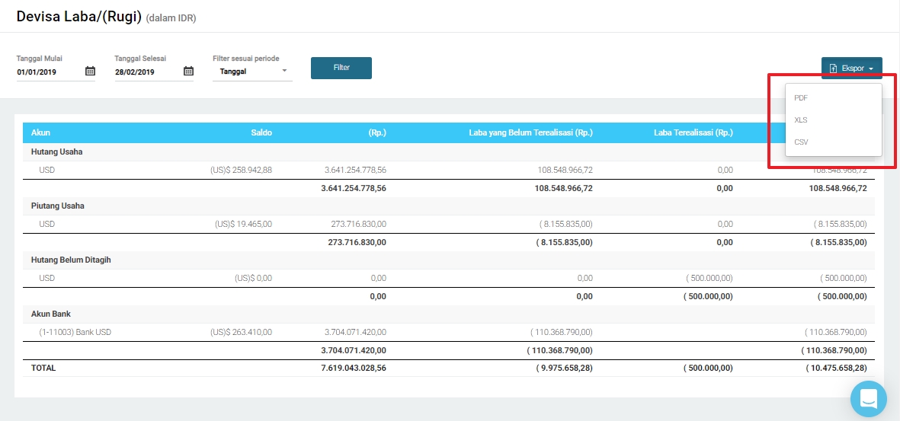Click the export icon on Ekspor button
The width and height of the screenshot is (900, 421).
834,69
